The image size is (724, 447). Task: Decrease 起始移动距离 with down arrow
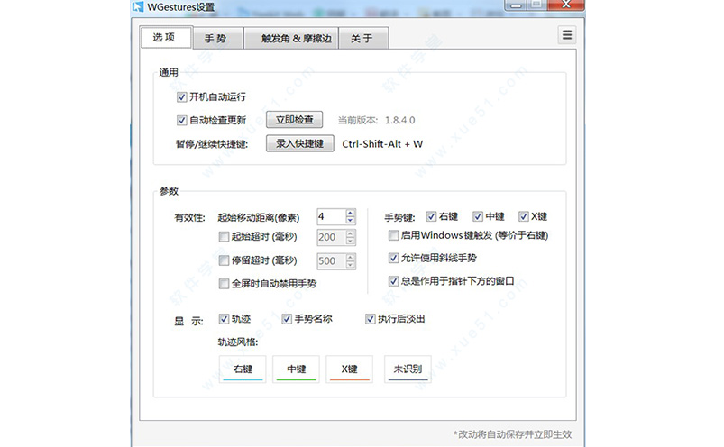coord(351,221)
